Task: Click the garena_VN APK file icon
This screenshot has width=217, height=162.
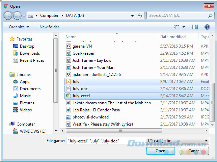Action: click(69, 46)
